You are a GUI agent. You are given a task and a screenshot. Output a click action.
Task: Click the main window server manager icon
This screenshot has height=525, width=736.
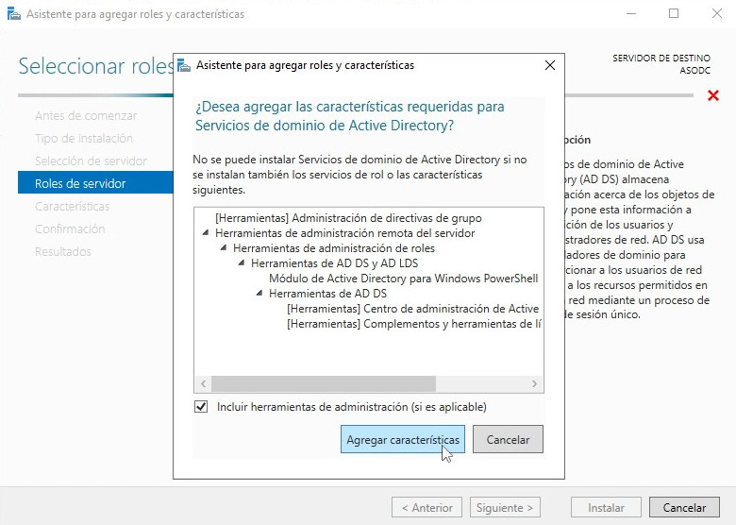coord(13,14)
